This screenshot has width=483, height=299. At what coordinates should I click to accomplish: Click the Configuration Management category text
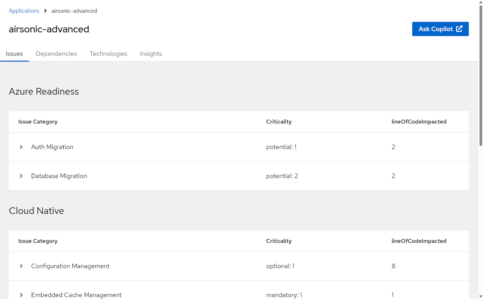click(x=70, y=266)
